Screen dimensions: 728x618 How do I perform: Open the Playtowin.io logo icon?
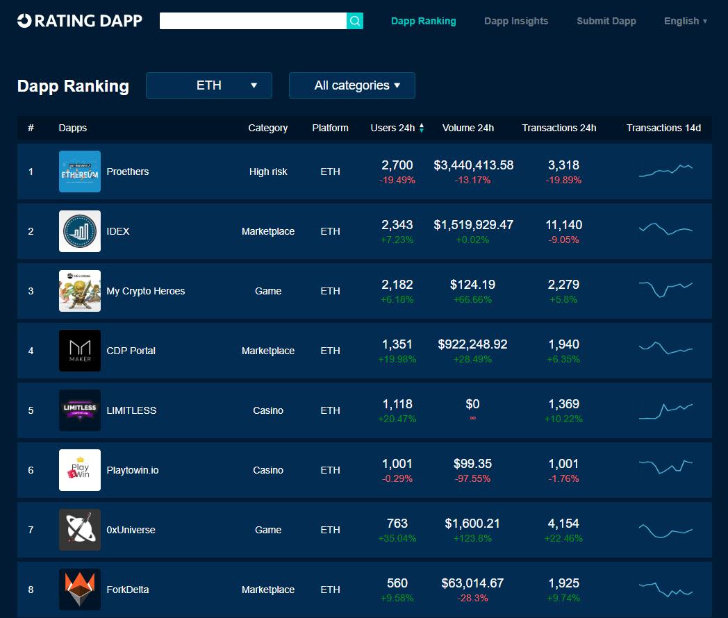(80, 470)
